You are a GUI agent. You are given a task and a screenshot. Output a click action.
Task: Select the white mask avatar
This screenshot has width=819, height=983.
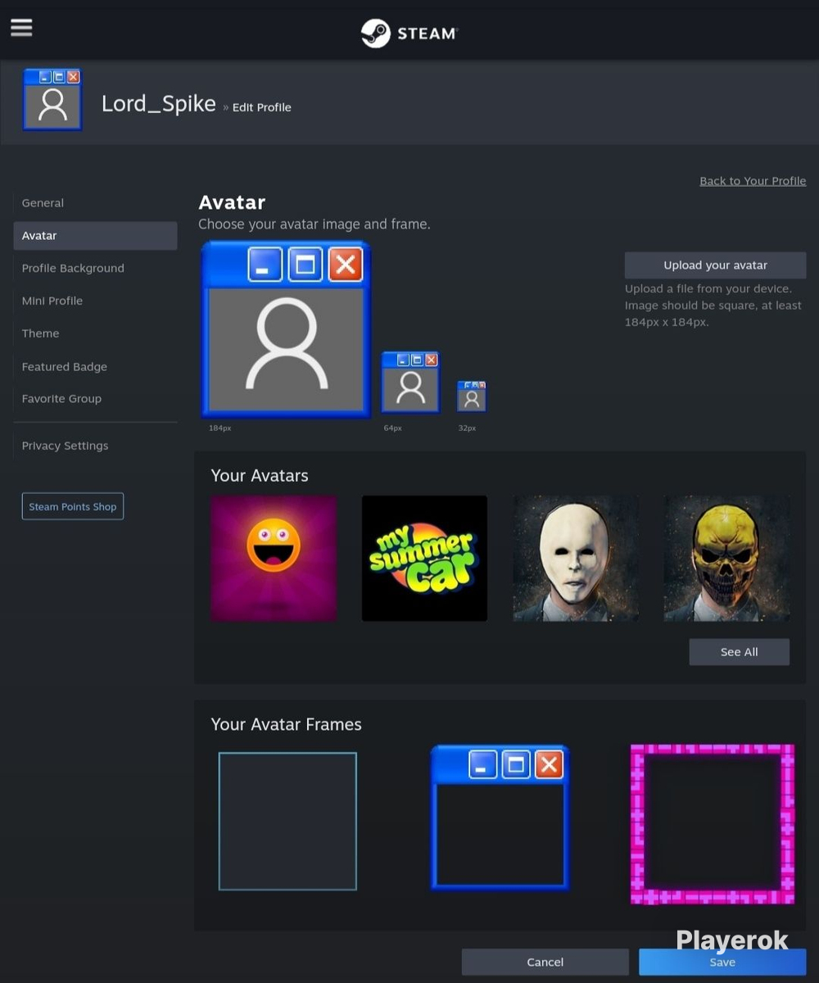coord(576,558)
